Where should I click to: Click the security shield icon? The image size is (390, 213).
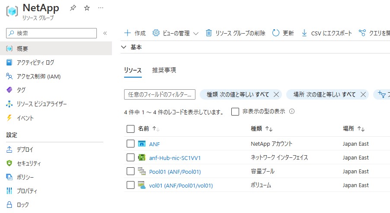point(9,163)
